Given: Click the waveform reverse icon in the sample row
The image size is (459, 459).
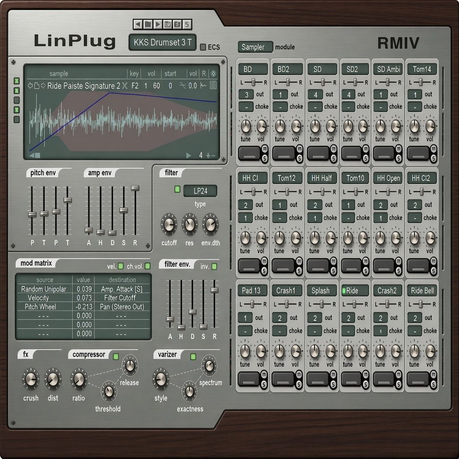Looking at the screenshot, I should [x=204, y=85].
